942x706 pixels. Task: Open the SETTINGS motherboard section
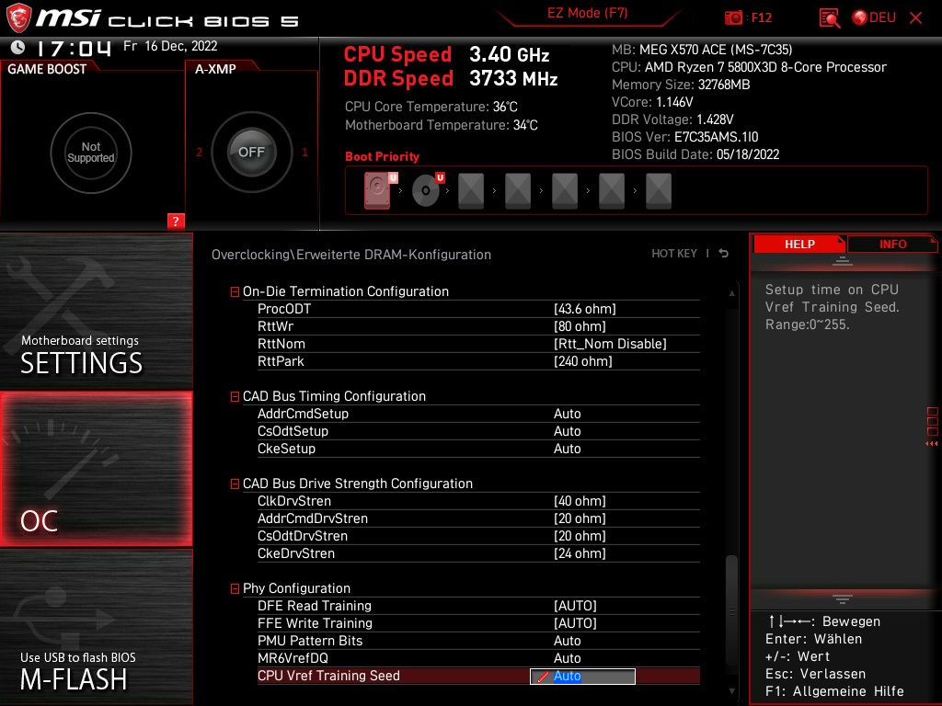tap(96, 311)
